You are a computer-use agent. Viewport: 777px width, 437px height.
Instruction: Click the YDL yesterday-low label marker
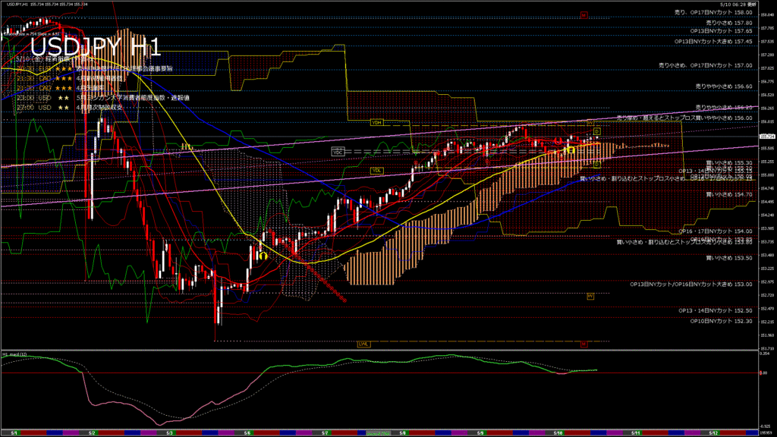[x=376, y=171]
